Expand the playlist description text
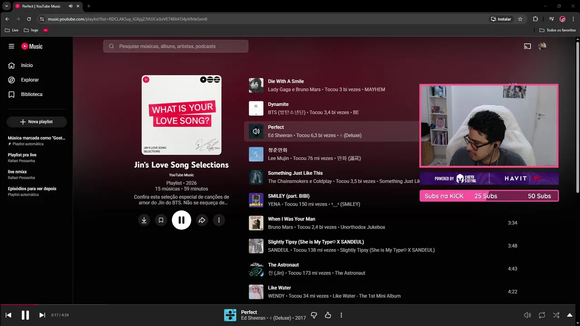Screen dimensions: 580x326 pos(181,200)
